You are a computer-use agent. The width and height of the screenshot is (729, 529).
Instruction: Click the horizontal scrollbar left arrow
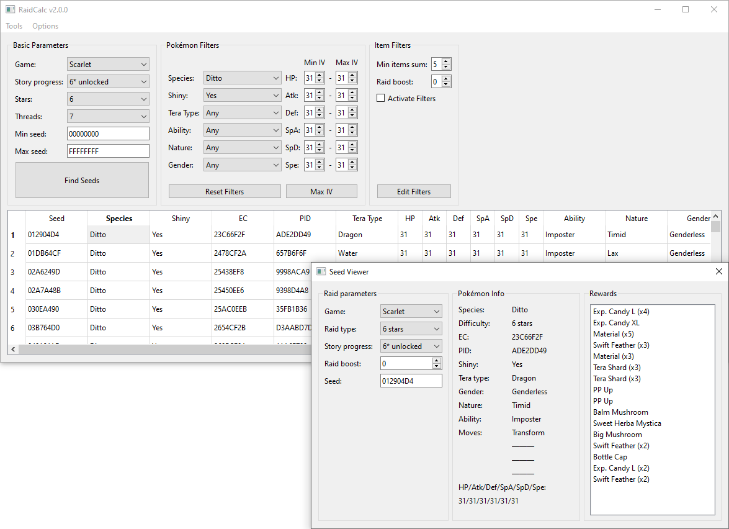[13, 349]
